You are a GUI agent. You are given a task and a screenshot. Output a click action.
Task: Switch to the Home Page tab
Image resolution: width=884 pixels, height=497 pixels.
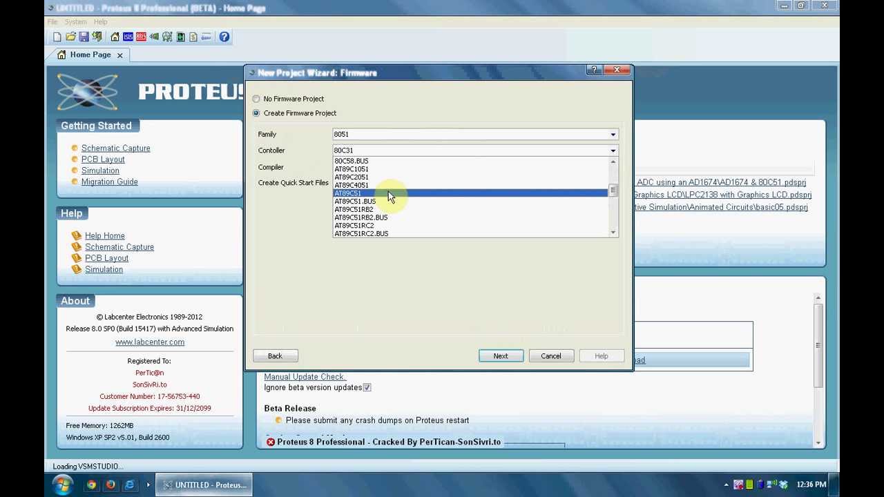tap(90, 55)
